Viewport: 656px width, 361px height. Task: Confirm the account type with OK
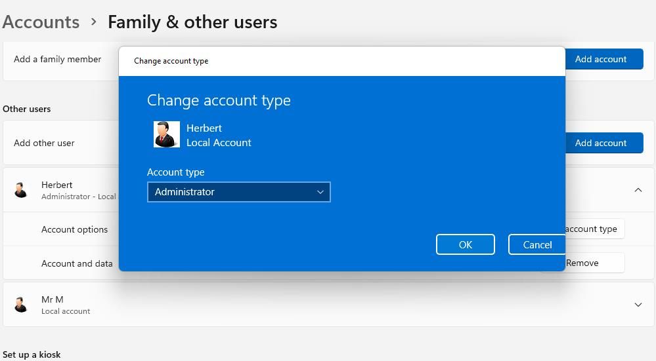(x=465, y=244)
